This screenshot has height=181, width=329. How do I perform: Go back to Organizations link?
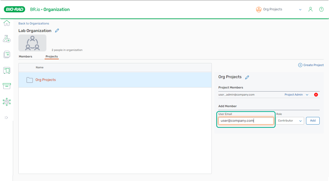pyautogui.click(x=34, y=23)
